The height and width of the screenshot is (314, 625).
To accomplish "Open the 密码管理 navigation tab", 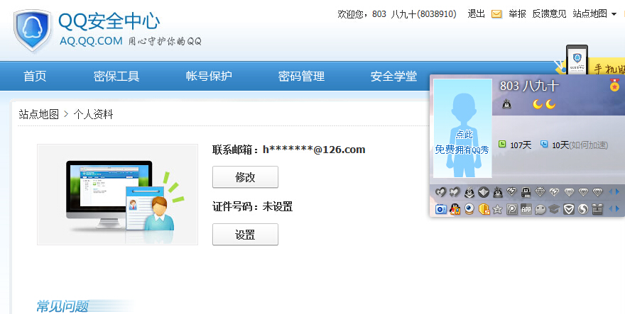I will click(301, 76).
